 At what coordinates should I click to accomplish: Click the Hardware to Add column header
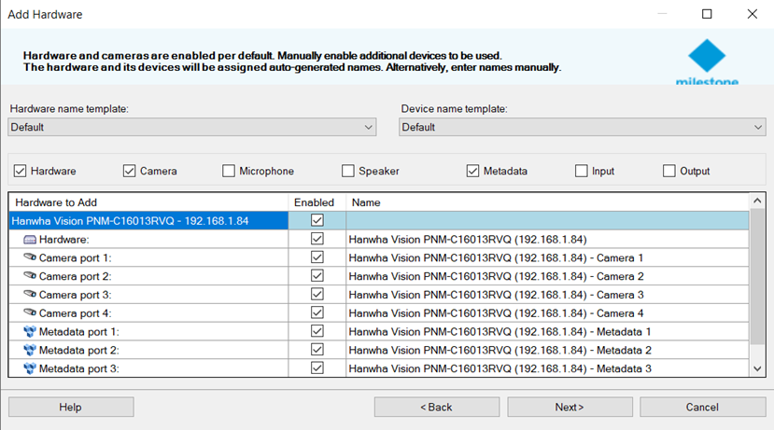[x=148, y=202]
